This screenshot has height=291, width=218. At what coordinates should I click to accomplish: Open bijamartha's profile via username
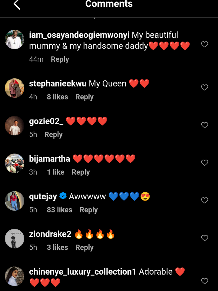(x=50, y=159)
